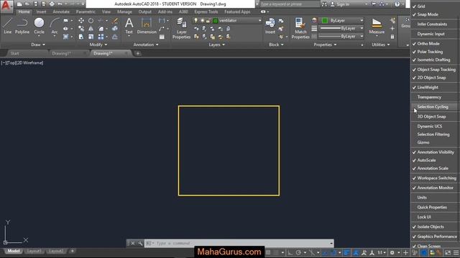This screenshot has width=460, height=258.
Task: Open the lineweight ByLayer dropdown
Action: coord(341,29)
